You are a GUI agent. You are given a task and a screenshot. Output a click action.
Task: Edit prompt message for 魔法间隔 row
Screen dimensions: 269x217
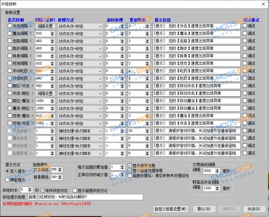197,34
